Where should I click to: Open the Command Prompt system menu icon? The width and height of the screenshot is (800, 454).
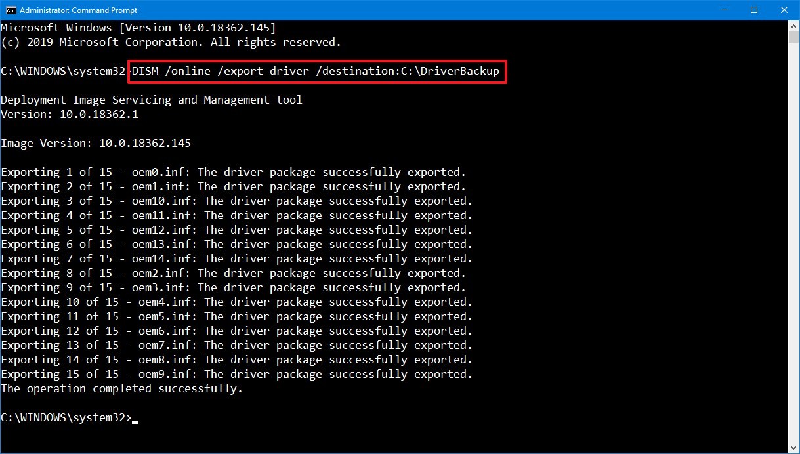coord(10,10)
